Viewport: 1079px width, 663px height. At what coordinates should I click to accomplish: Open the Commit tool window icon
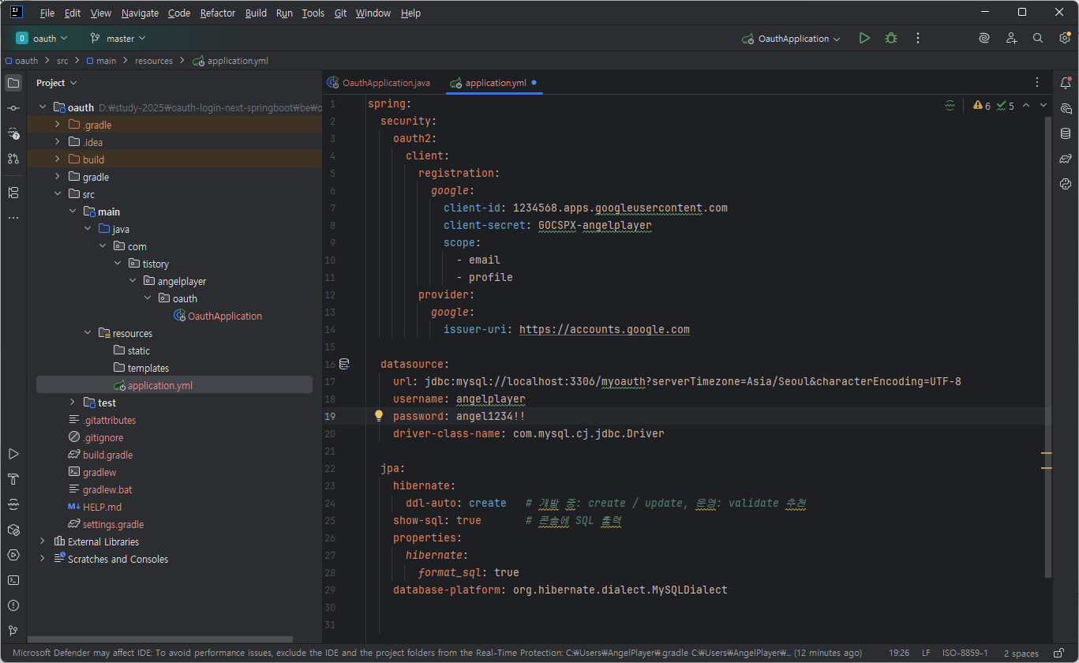[13, 108]
